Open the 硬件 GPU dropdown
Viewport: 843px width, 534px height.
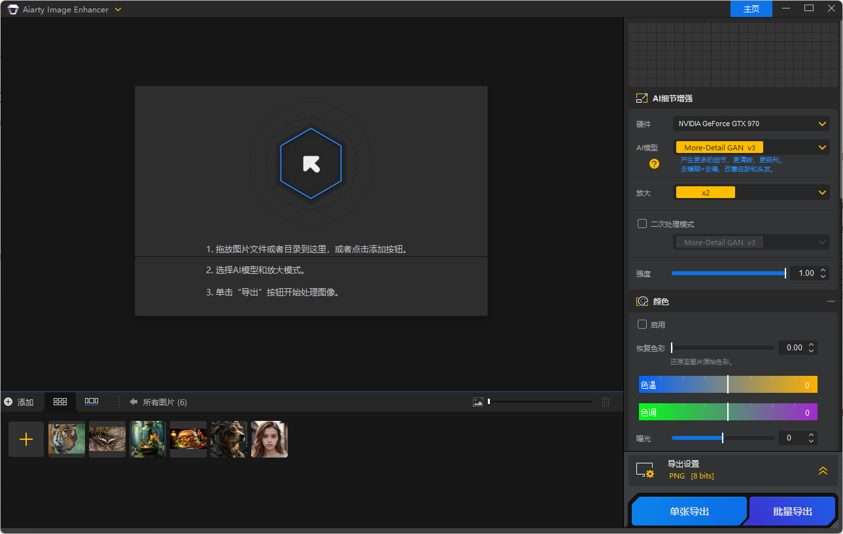pyautogui.click(x=750, y=124)
